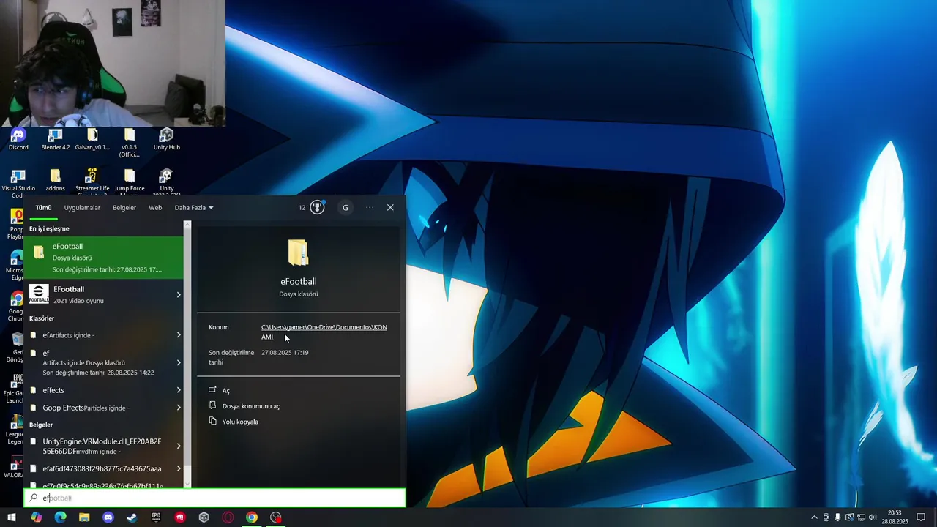Viewport: 937px width, 527px height.
Task: Open the Riot Client taskbar icon
Action: [180, 517]
